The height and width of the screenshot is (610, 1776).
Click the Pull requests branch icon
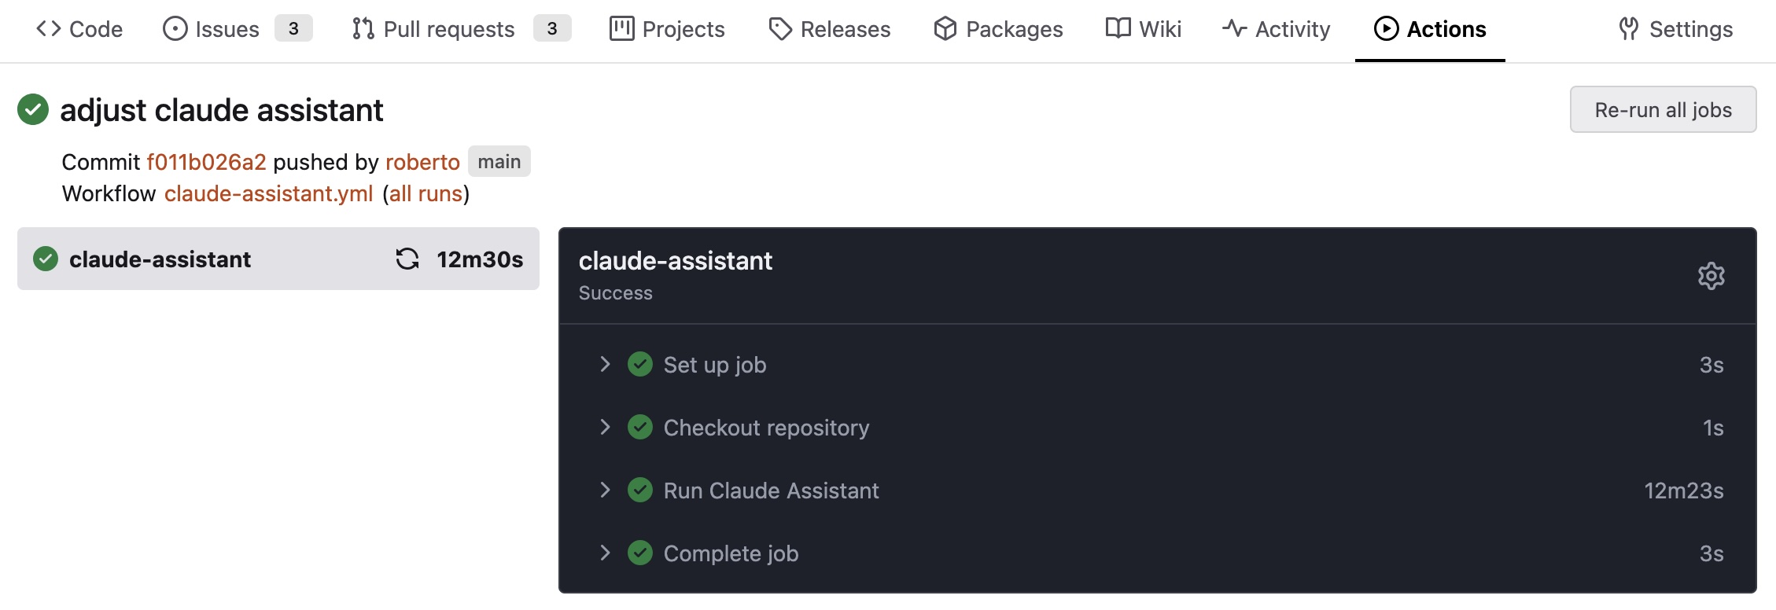tap(363, 29)
